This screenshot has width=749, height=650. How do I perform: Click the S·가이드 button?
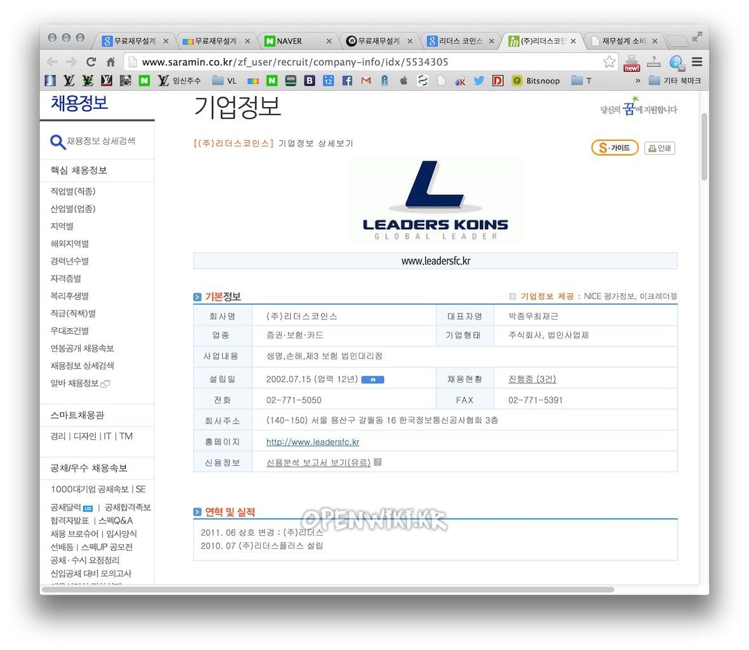(615, 147)
